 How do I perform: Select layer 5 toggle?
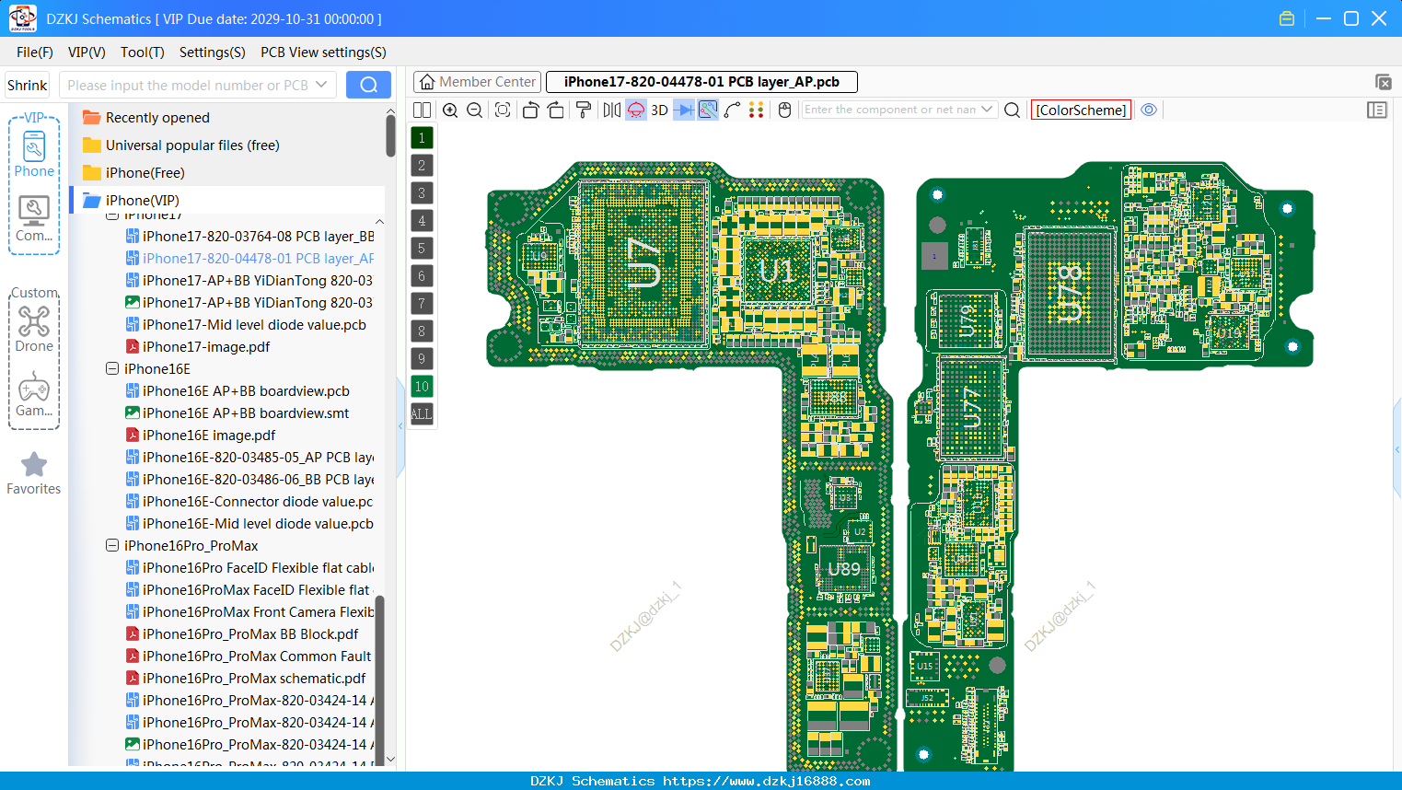pyautogui.click(x=422, y=248)
